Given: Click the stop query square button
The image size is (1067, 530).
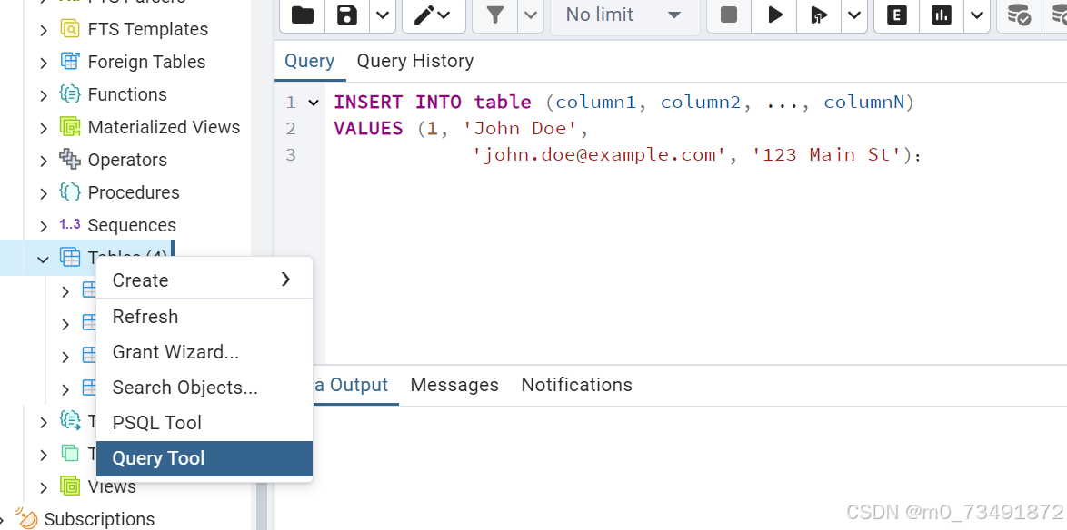Looking at the screenshot, I should (x=729, y=15).
